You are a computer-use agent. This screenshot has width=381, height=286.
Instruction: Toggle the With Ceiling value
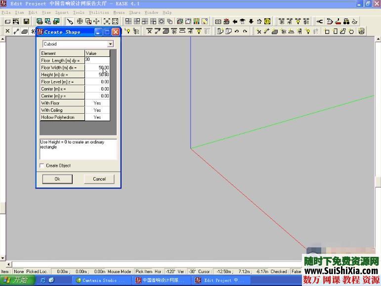click(97, 110)
